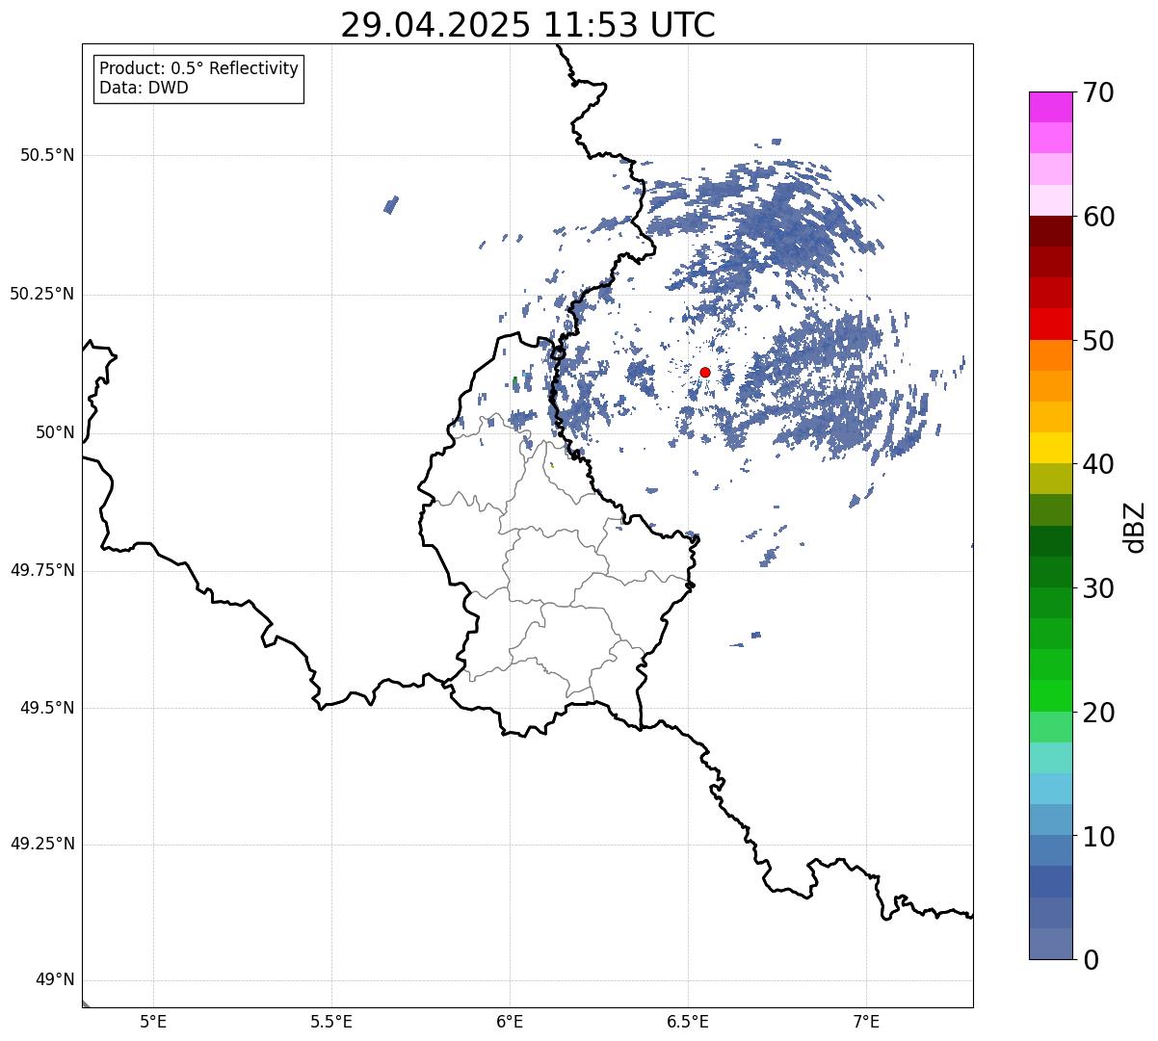Viewport: 1158px width, 1041px height.
Task: Click the yellow colorbar segment just above 40
Action: [1051, 448]
